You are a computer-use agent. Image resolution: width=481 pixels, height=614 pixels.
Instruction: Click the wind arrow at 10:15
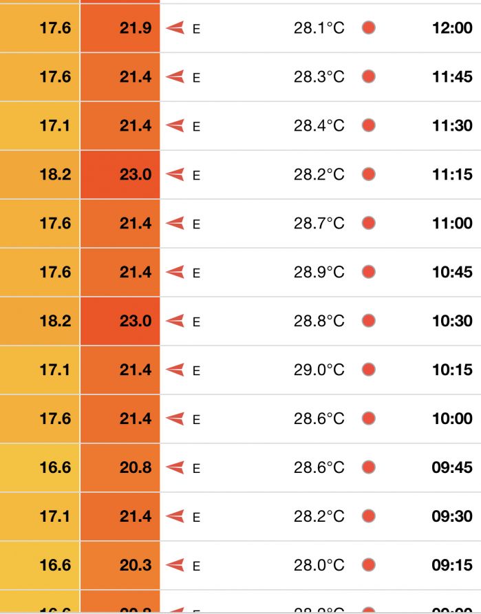pos(175,370)
